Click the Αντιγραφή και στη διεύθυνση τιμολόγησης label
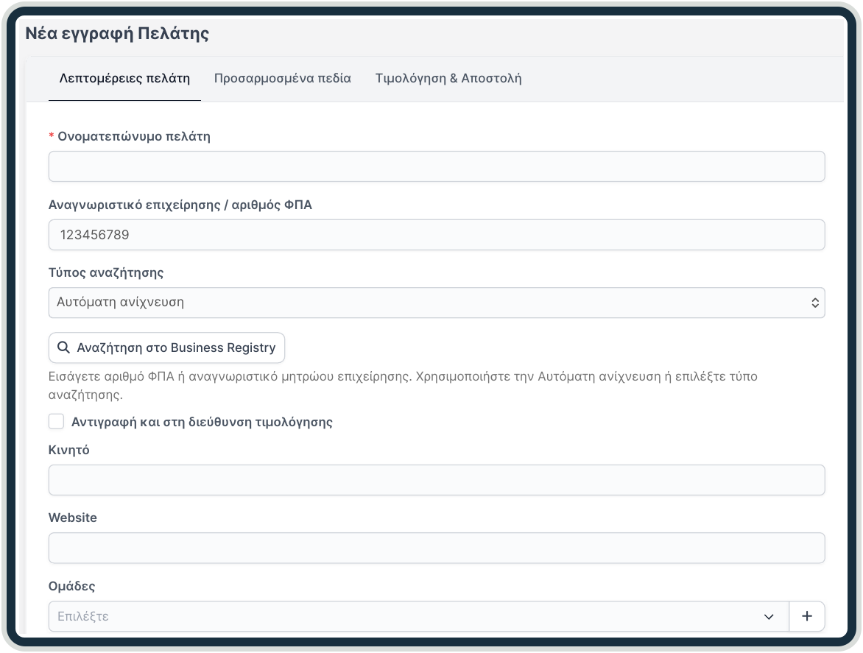This screenshot has height=653, width=863. (202, 422)
